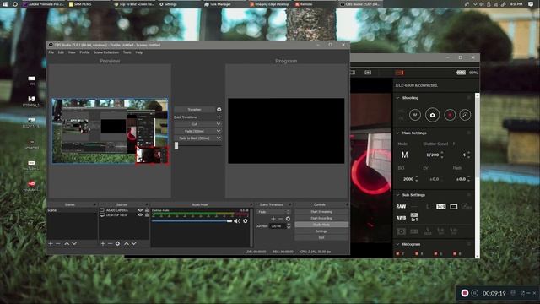Click the Transition button in studio mode
540x304 pixels.
pyautogui.click(x=194, y=110)
